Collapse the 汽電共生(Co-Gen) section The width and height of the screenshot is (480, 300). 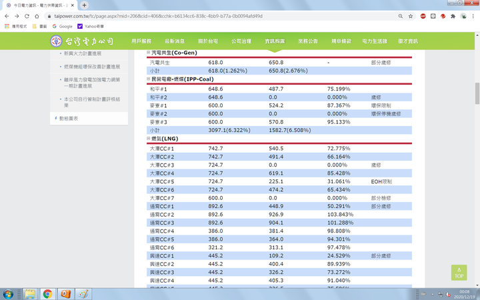point(149,53)
